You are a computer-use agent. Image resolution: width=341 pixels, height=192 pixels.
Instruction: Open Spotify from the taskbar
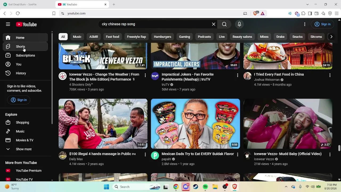click(x=205, y=187)
